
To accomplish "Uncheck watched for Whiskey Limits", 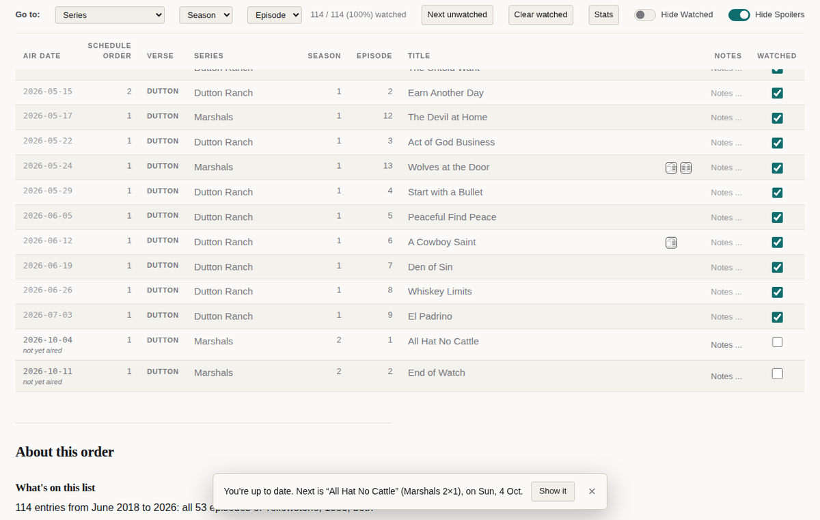I will click(777, 292).
